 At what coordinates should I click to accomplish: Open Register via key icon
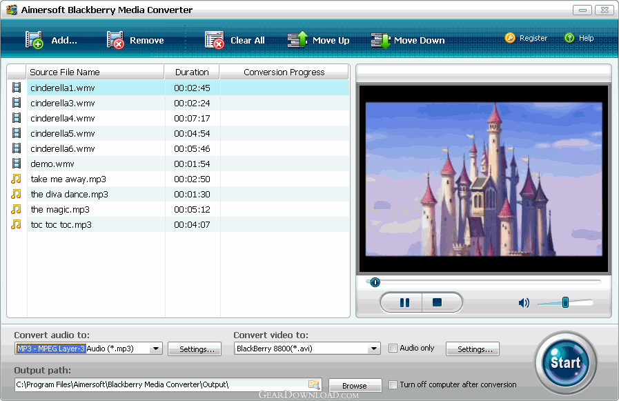[x=510, y=38]
